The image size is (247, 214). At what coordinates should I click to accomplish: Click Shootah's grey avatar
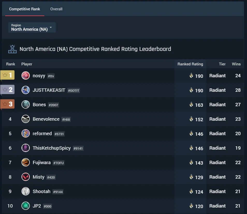[x=26, y=191]
